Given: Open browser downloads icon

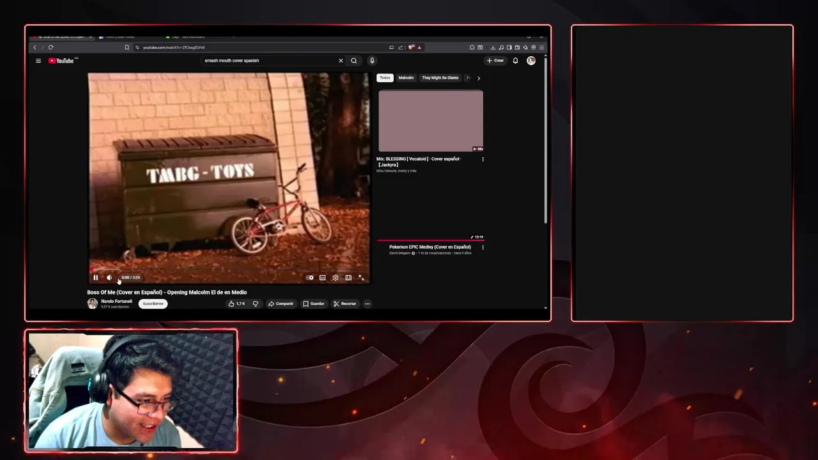Looking at the screenshot, I should (493, 47).
